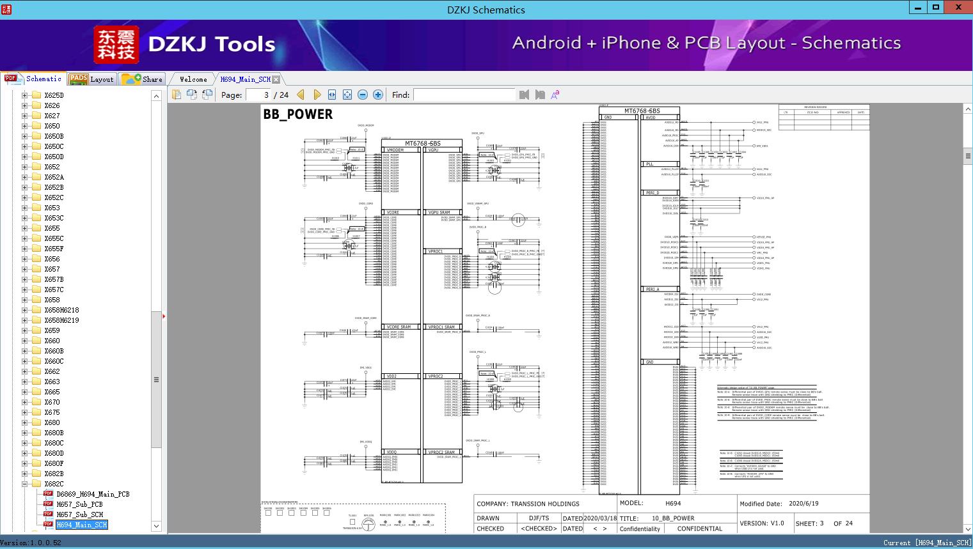The width and height of the screenshot is (973, 549).
Task: Open the Welcome tab
Action: [193, 79]
